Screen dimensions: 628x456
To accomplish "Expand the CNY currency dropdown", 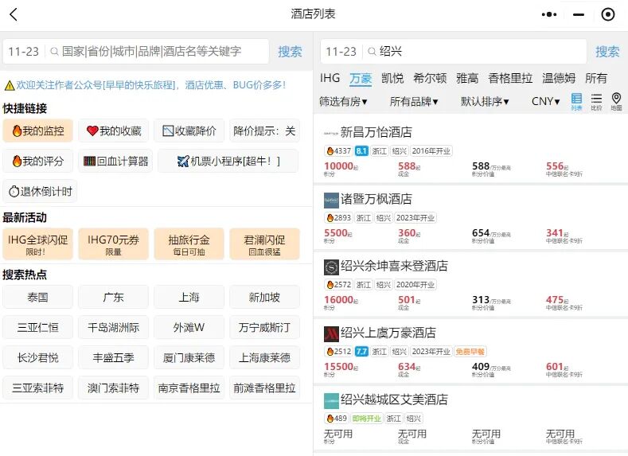I will coord(545,102).
